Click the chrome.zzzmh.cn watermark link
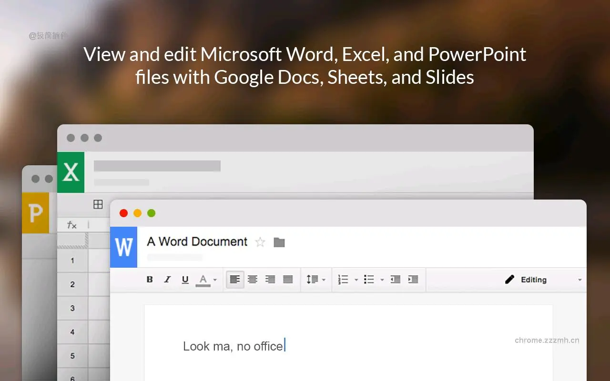The width and height of the screenshot is (610, 381). [x=547, y=340]
